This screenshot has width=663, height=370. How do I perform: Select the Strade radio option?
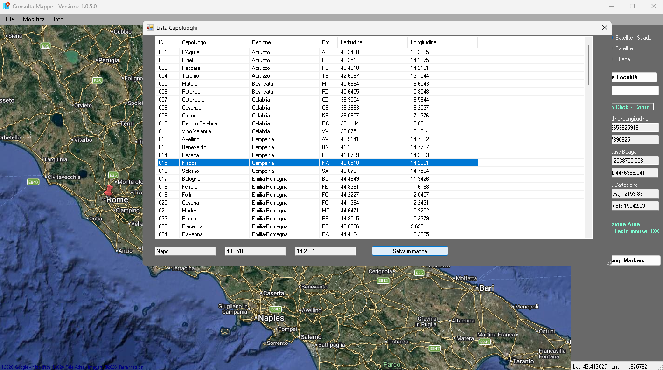pyautogui.click(x=622, y=59)
